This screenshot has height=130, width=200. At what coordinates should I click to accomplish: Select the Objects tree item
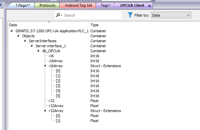pos(28,36)
